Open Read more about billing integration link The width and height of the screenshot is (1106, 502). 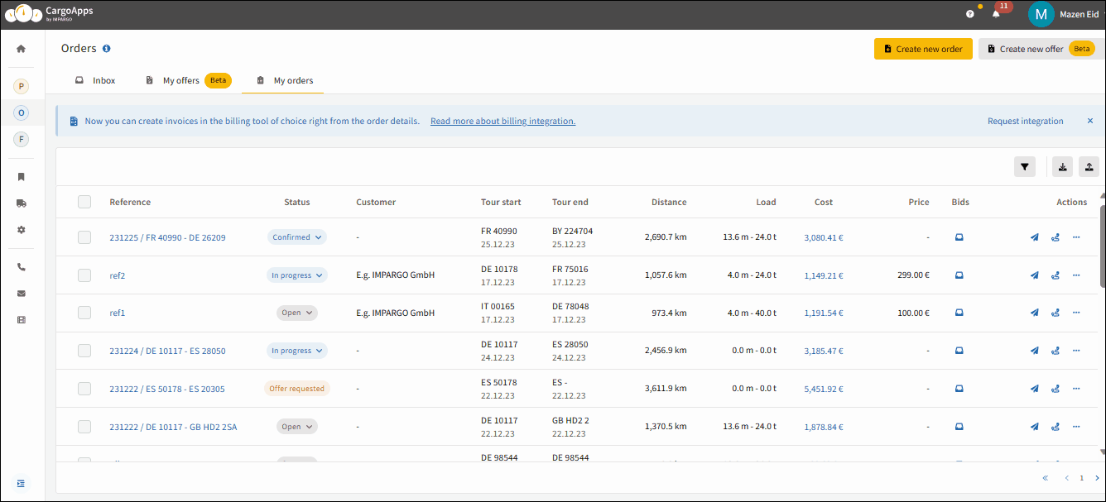coord(503,121)
